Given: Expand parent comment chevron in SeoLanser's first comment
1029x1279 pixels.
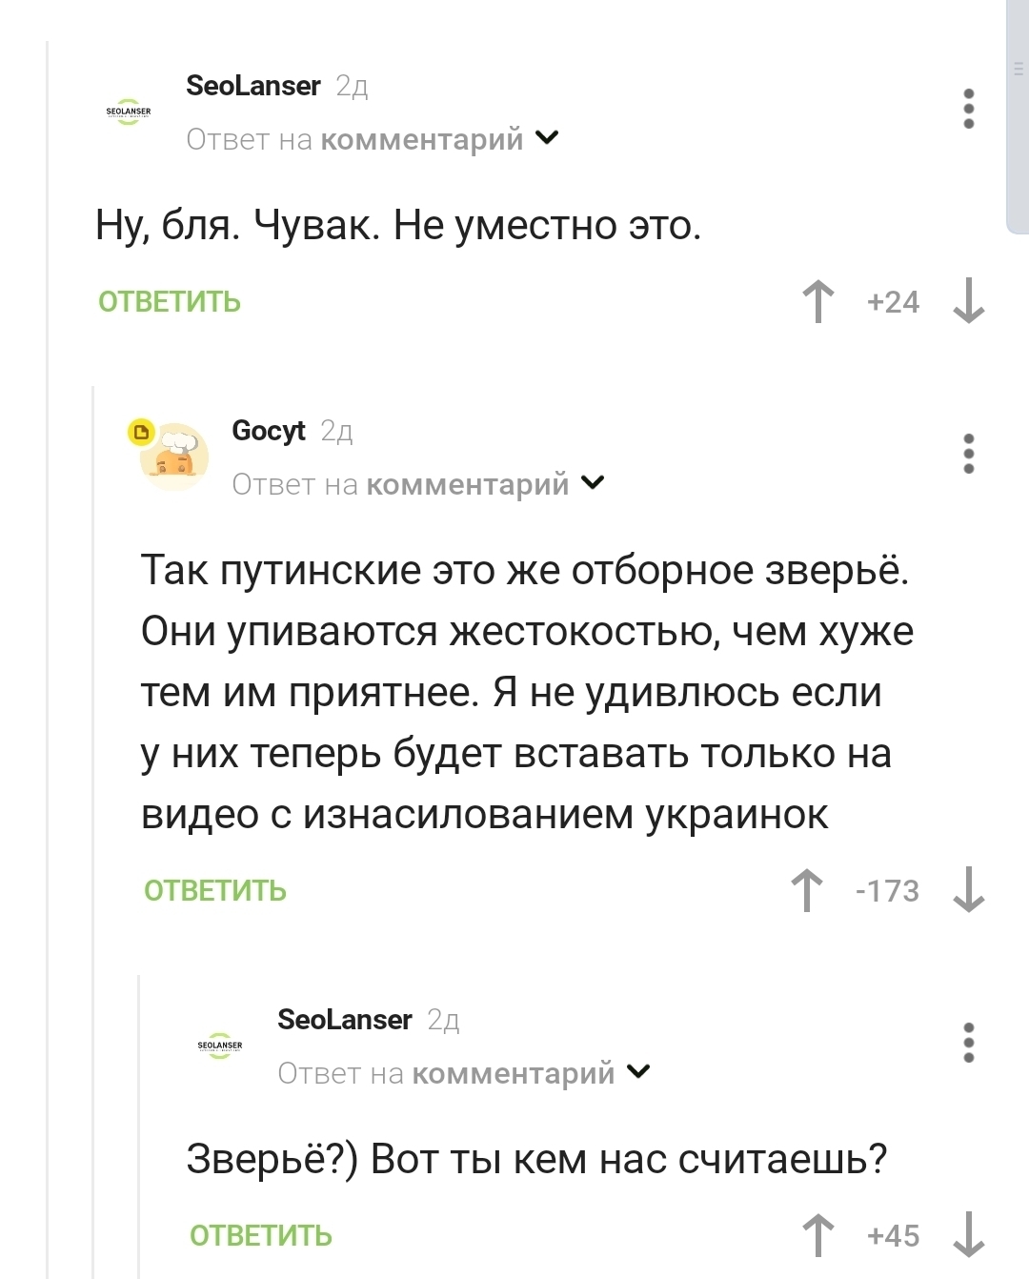Looking at the screenshot, I should coord(548,138).
